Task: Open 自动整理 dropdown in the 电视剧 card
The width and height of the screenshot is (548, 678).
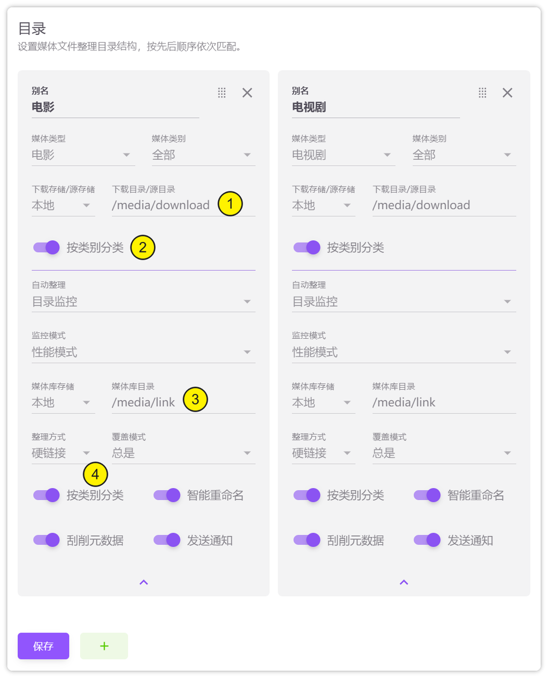Action: [x=404, y=302]
